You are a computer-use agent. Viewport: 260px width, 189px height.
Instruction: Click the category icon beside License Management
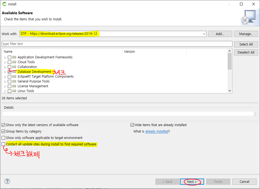[x=14, y=86]
